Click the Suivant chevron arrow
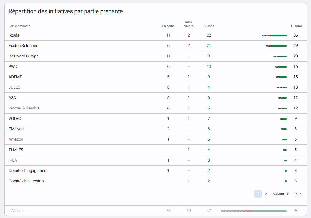 (288, 194)
